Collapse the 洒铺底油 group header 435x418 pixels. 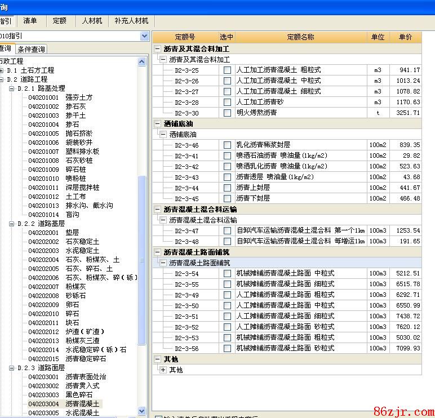click(158, 123)
